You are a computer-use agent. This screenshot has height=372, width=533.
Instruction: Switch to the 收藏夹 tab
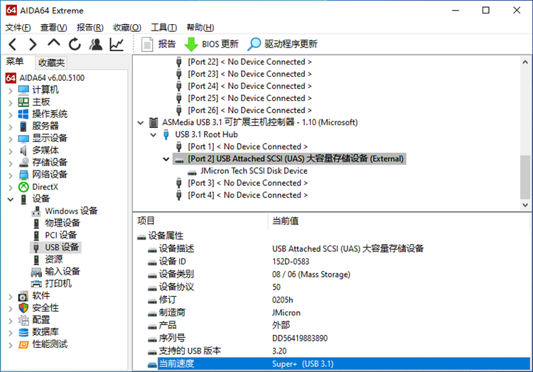tap(51, 62)
